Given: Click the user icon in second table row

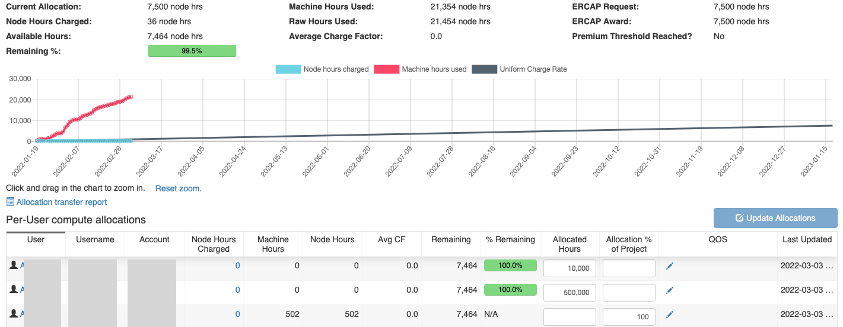Looking at the screenshot, I should (x=14, y=290).
